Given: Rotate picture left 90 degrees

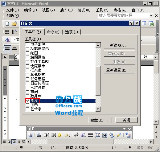Looking at the screenshot, I should pos(84,135).
